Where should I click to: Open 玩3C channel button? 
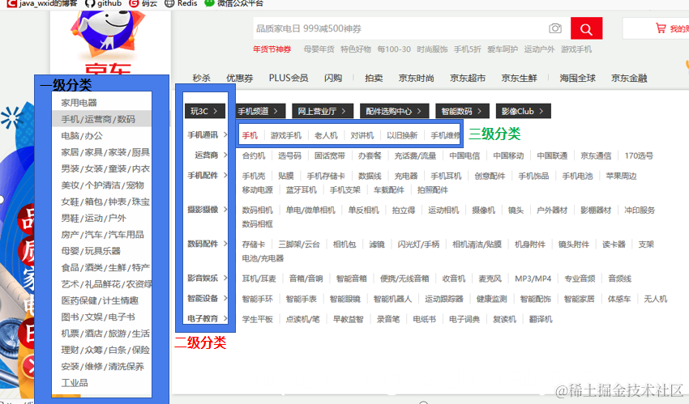(205, 111)
